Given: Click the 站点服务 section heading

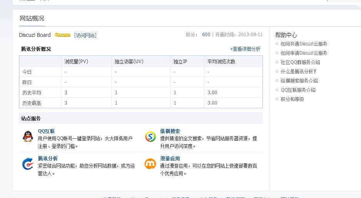Looking at the screenshot, I should 31,118.
